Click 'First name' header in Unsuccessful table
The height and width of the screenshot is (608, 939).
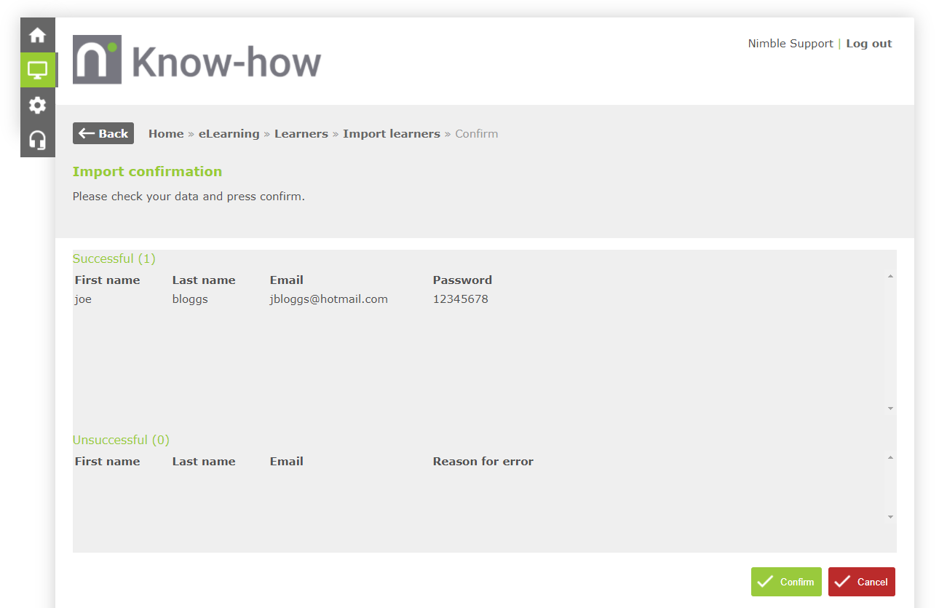point(107,462)
